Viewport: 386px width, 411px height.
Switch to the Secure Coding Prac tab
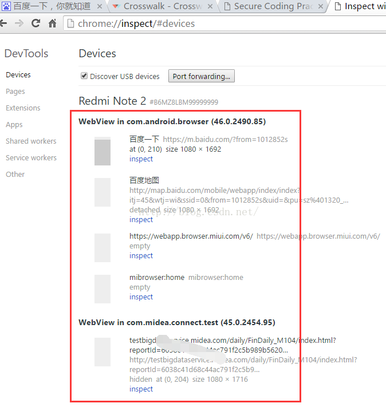[x=273, y=6]
